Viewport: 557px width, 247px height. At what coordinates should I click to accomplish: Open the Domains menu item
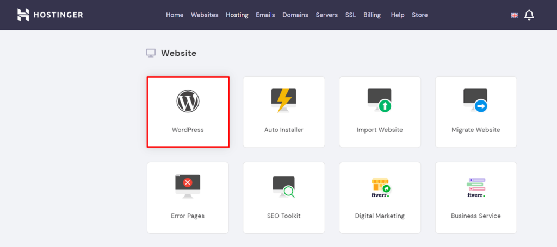(295, 15)
